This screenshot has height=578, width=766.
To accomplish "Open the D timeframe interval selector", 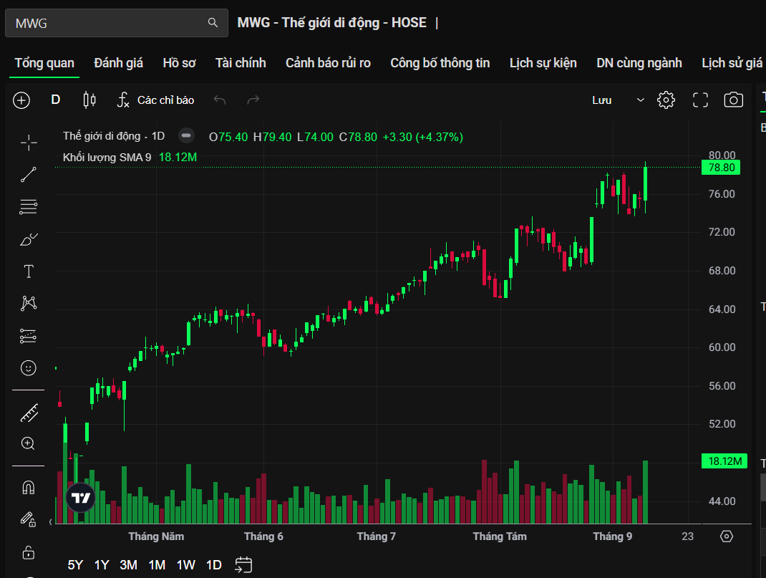I will [x=56, y=100].
